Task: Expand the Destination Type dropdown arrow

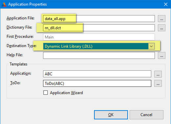Action: click(151, 46)
